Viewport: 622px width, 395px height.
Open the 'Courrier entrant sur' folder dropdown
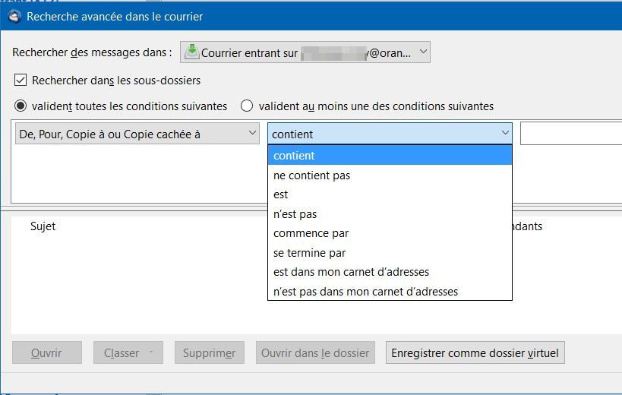(x=305, y=52)
